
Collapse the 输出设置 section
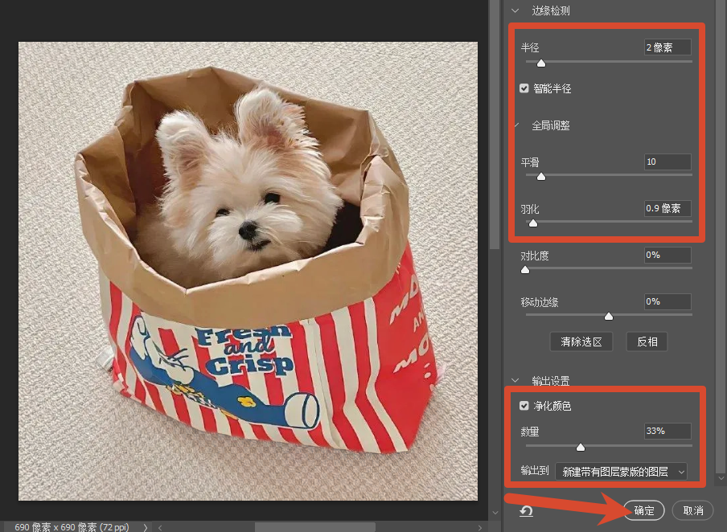click(515, 380)
